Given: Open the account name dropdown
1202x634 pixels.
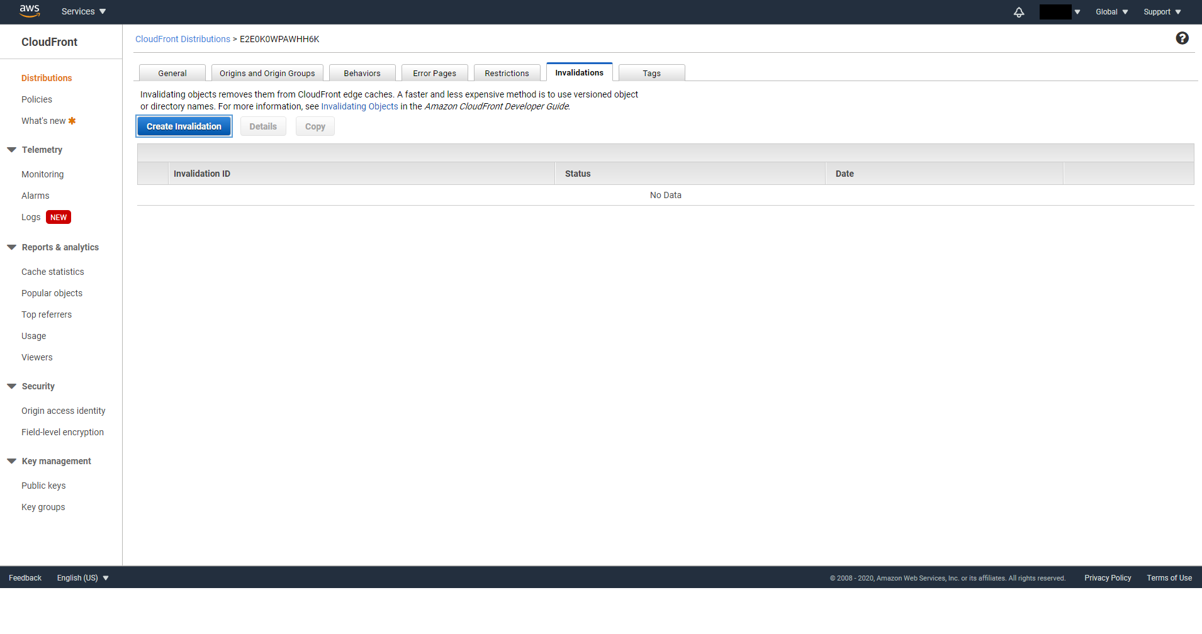Looking at the screenshot, I should coord(1060,12).
